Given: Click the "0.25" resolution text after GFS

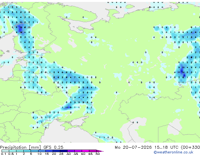Looking at the screenshot, I should (59, 147).
